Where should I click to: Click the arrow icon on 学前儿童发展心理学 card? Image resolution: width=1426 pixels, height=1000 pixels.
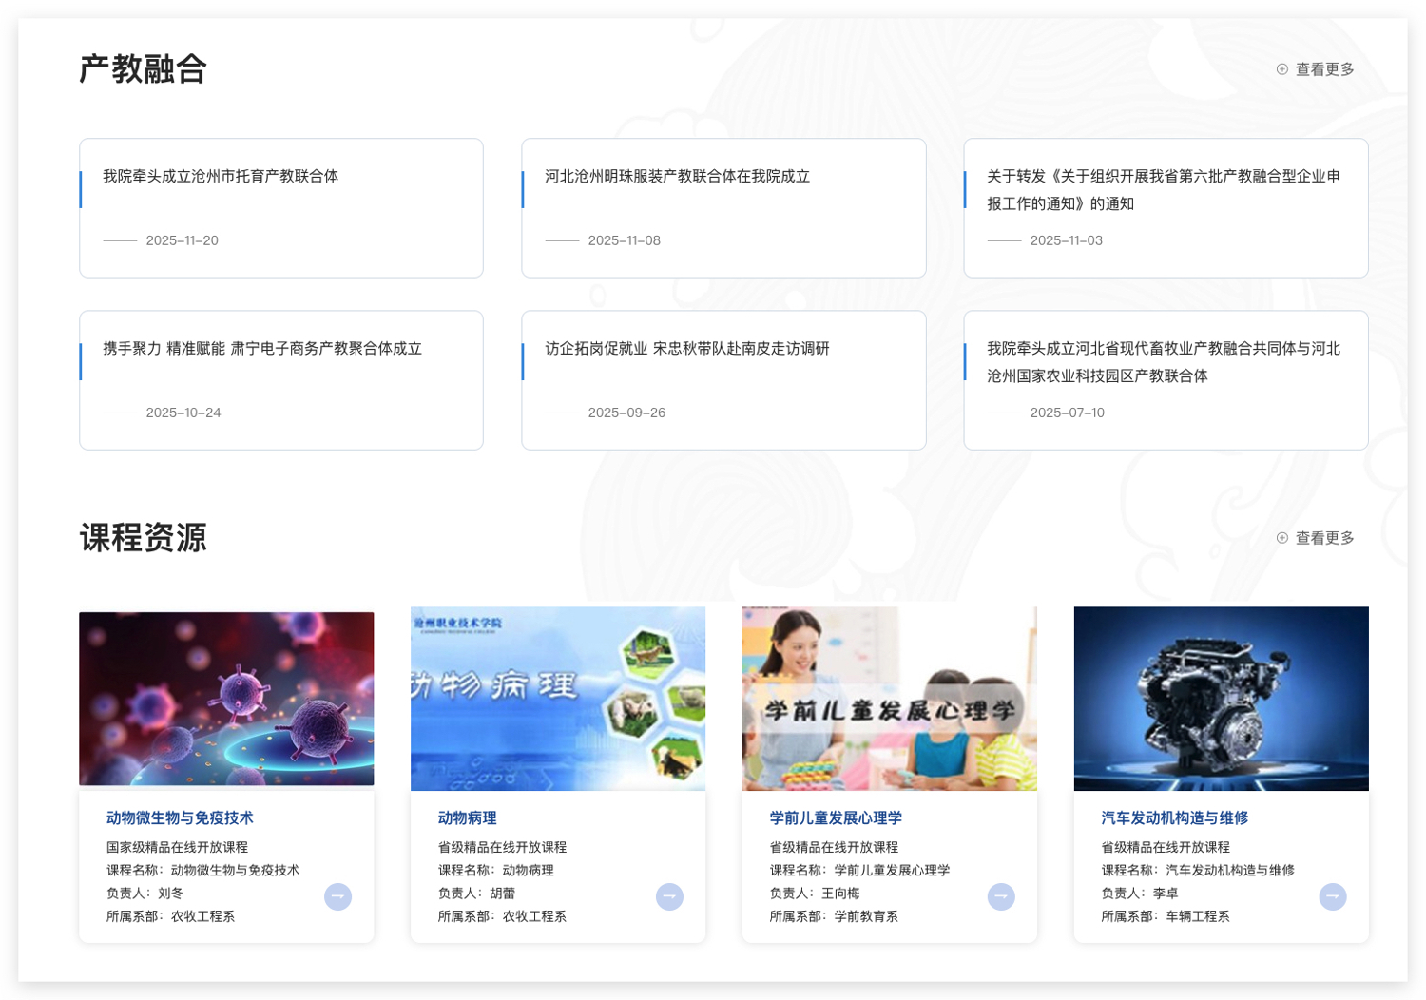tap(1001, 895)
